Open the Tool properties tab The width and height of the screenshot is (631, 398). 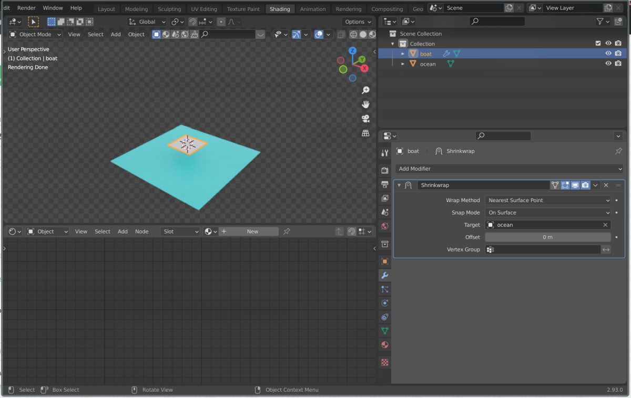[x=385, y=153]
